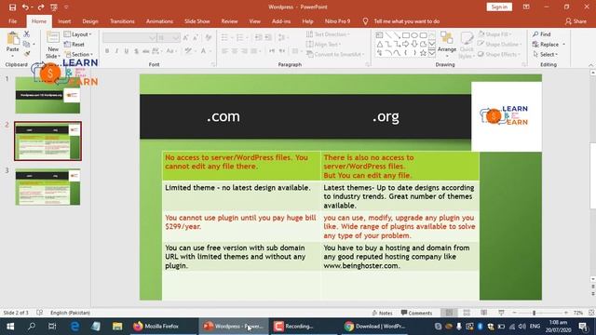Click the Sign in button
This screenshot has width=596, height=335.
(x=499, y=7)
